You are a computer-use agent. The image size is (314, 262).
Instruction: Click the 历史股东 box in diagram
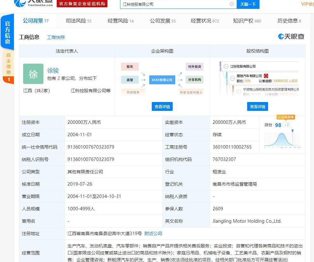(133, 93)
